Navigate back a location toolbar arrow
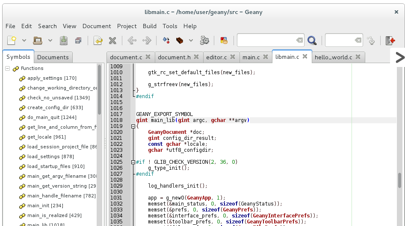Image resolution: width=405 pixels, height=226 pixels. click(x=132, y=41)
